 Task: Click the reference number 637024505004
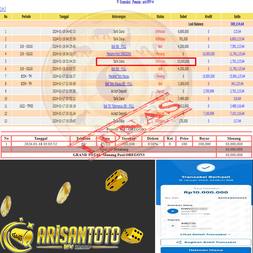[x=232, y=198]
